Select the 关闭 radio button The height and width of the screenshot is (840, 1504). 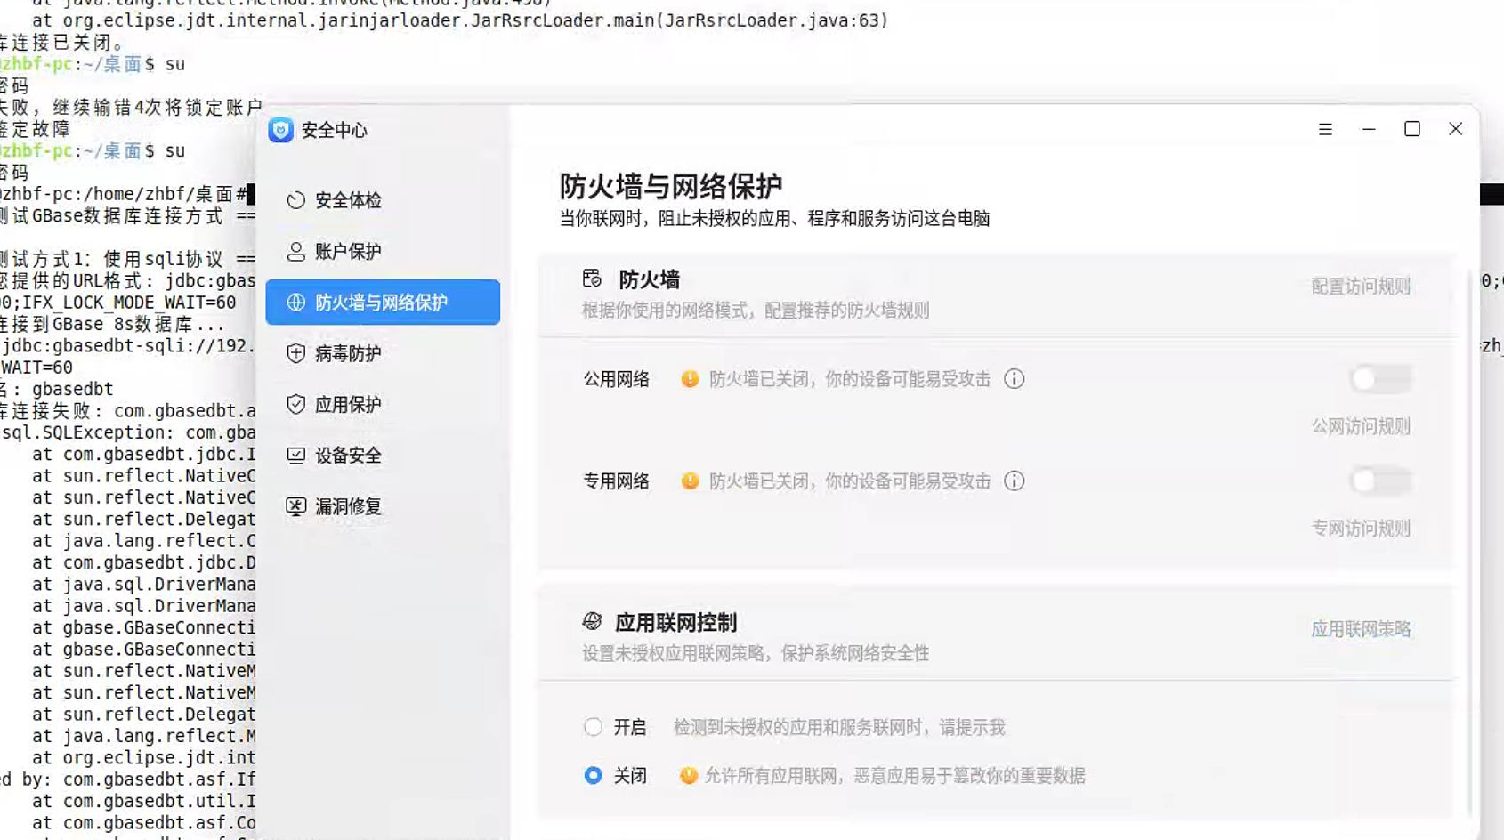[x=593, y=776]
